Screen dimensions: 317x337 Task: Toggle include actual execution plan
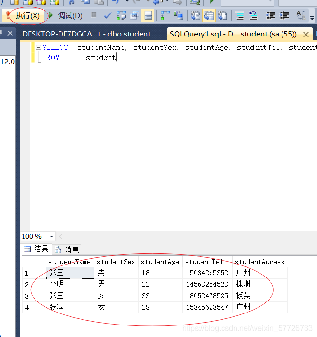165,16
